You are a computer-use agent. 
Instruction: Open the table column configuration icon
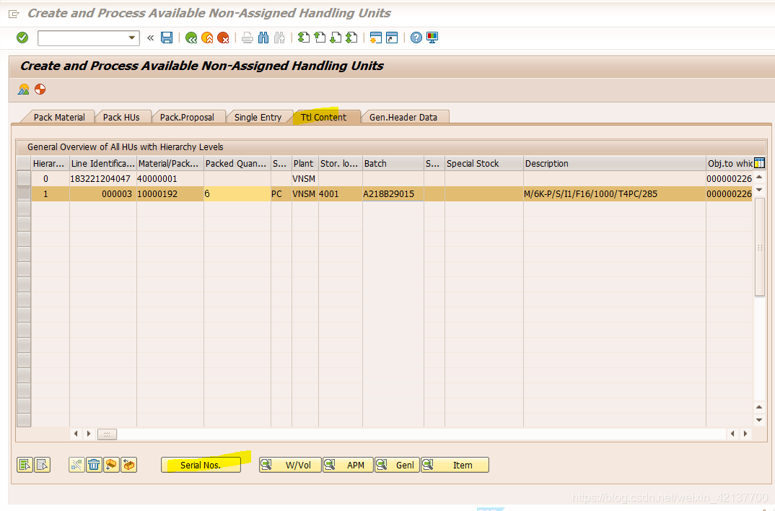(x=759, y=163)
